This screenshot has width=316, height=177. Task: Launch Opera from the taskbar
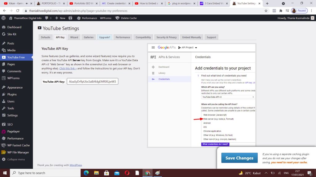point(127,173)
